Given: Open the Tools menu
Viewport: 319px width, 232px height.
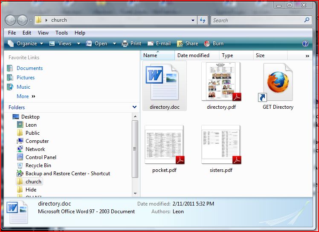Looking at the screenshot, I should (62, 33).
